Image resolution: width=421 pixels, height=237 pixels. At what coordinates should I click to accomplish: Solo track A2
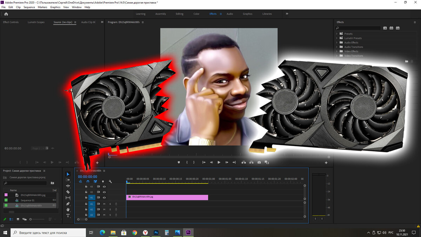tap(110, 209)
